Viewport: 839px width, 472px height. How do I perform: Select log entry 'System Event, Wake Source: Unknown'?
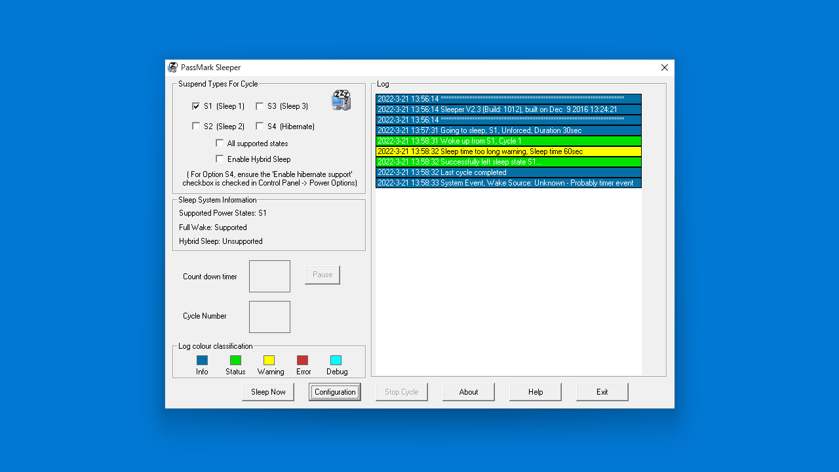pyautogui.click(x=509, y=183)
